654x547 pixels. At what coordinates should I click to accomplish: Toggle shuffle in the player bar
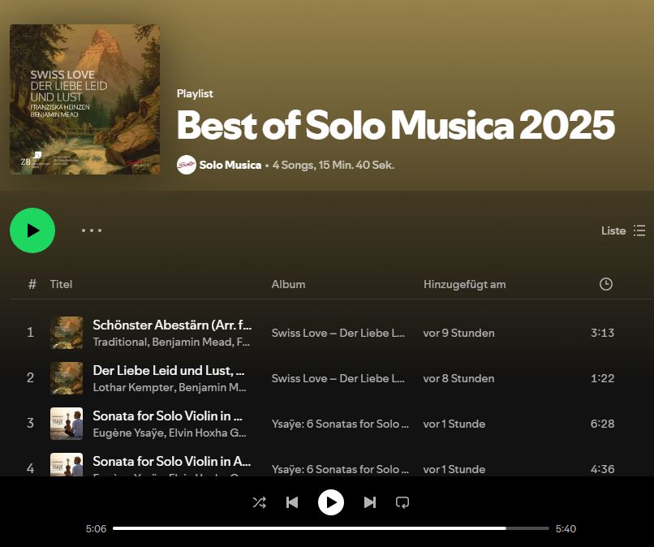[x=260, y=502]
